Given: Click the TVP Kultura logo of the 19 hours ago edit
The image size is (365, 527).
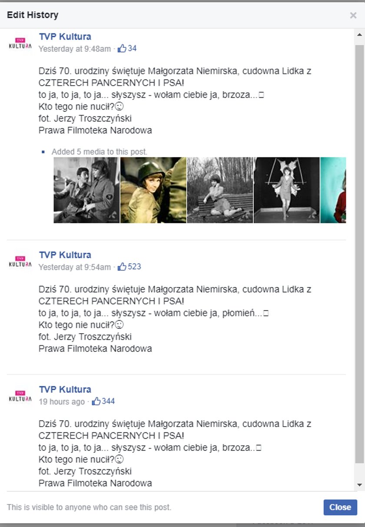Looking at the screenshot, I should 20,396.
